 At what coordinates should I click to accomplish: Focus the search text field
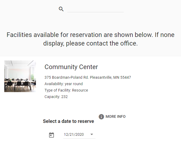pyautogui.click(x=95, y=9)
